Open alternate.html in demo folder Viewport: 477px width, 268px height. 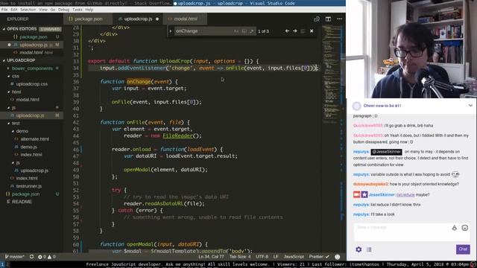pyautogui.click(x=34, y=139)
